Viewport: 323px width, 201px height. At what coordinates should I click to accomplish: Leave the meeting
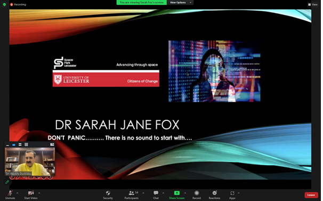311,195
